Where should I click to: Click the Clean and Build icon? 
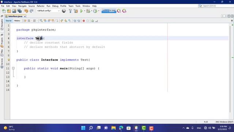point(76,11)
